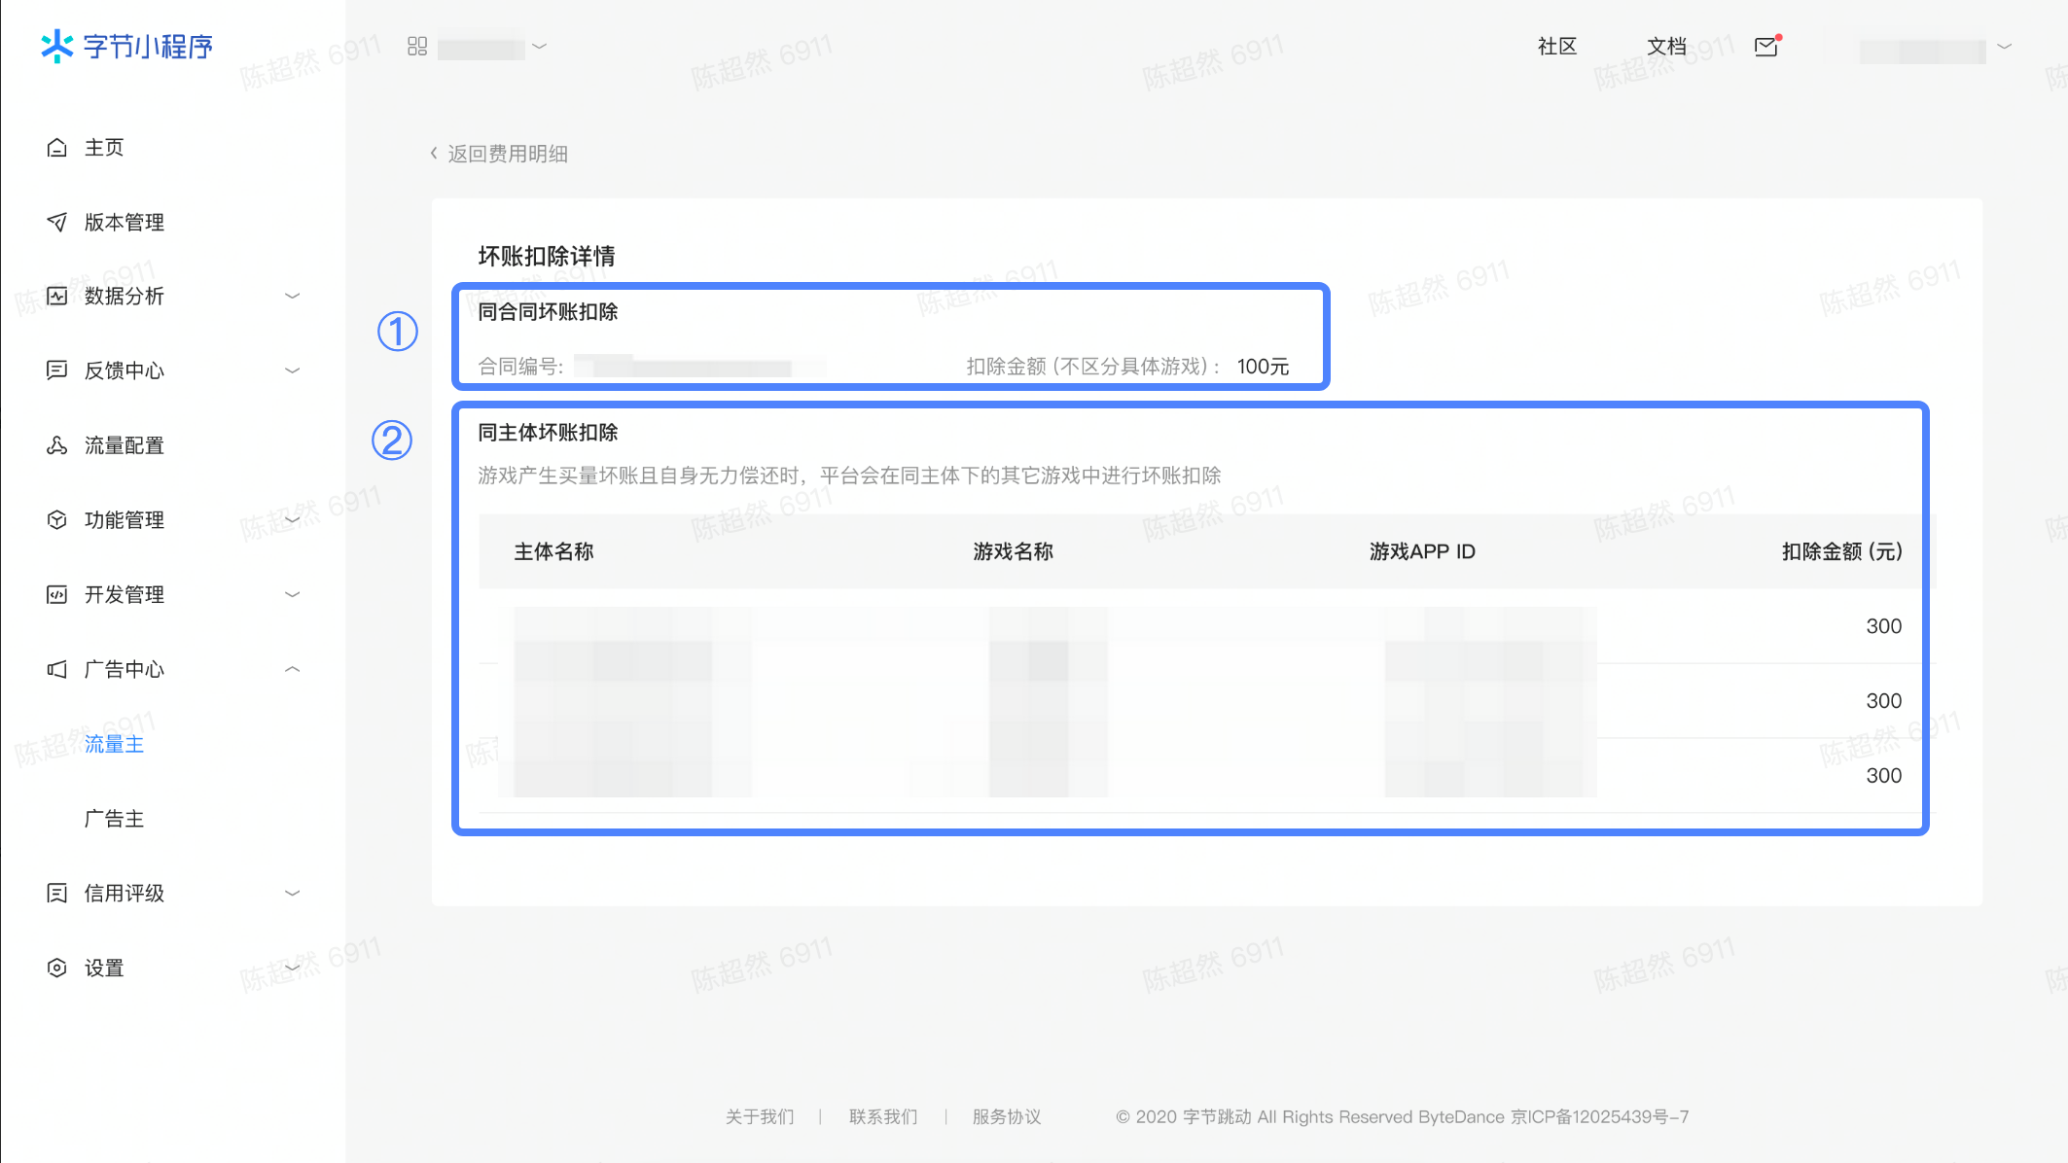
Task: Click the 游戏名称 column header
Action: point(1014,551)
